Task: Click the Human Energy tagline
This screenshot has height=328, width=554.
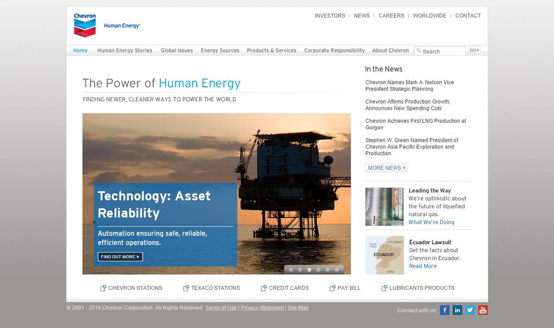Action: pyautogui.click(x=122, y=26)
